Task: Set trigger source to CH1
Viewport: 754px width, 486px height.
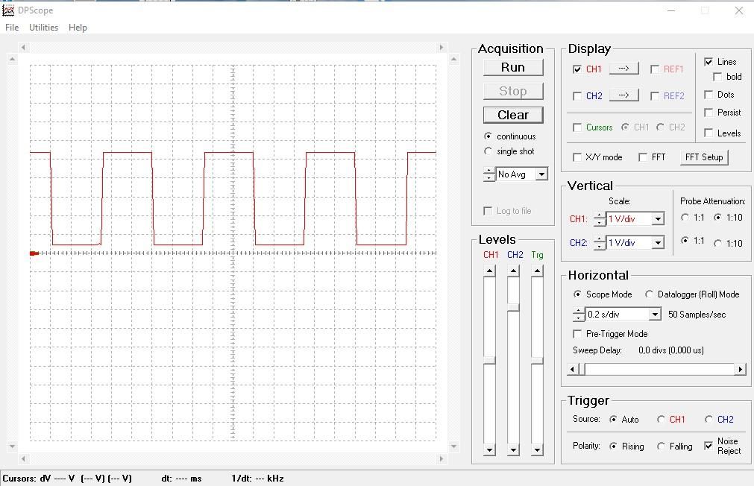Action: (662, 419)
